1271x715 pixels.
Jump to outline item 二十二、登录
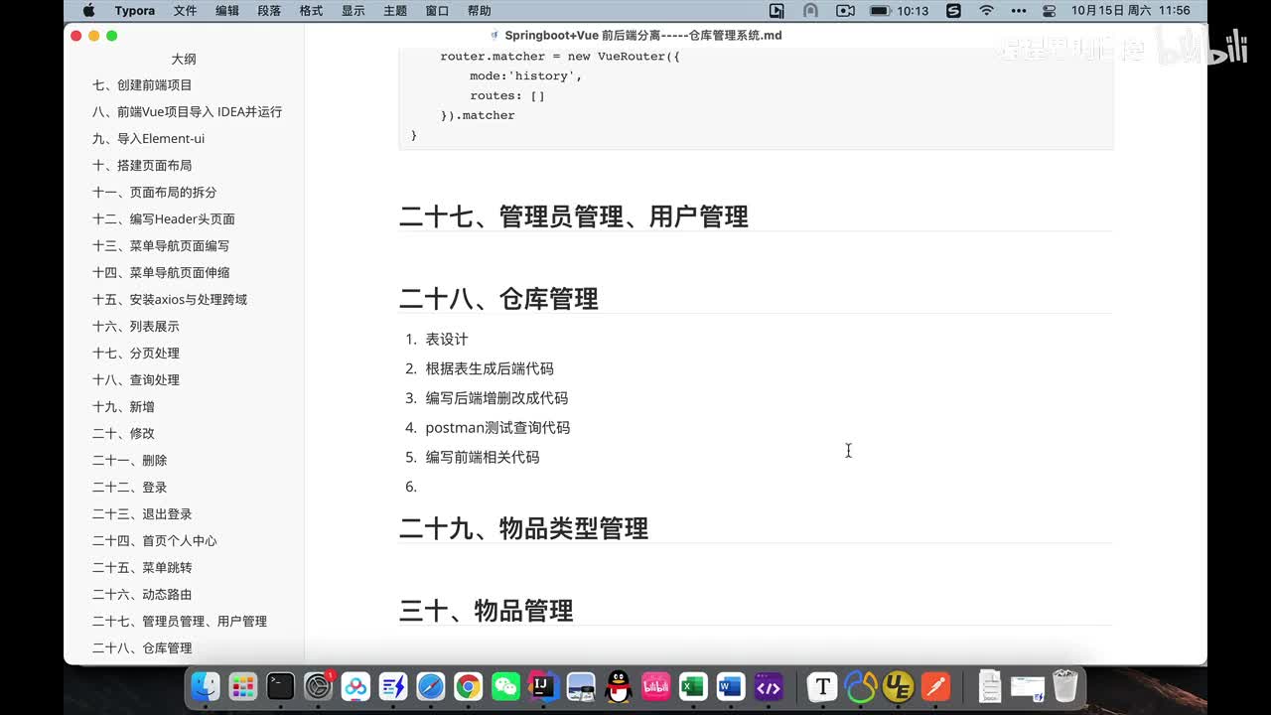[x=130, y=488]
